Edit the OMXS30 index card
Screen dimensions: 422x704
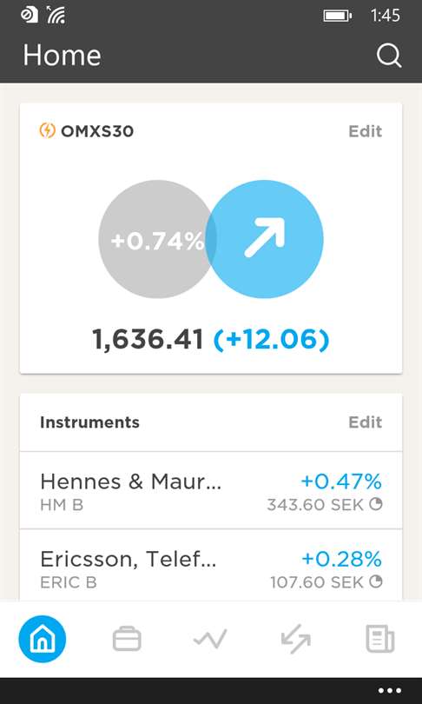365,131
